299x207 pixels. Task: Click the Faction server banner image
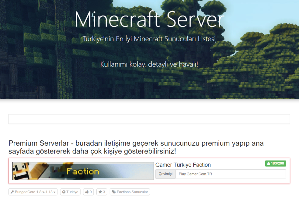click(x=83, y=171)
